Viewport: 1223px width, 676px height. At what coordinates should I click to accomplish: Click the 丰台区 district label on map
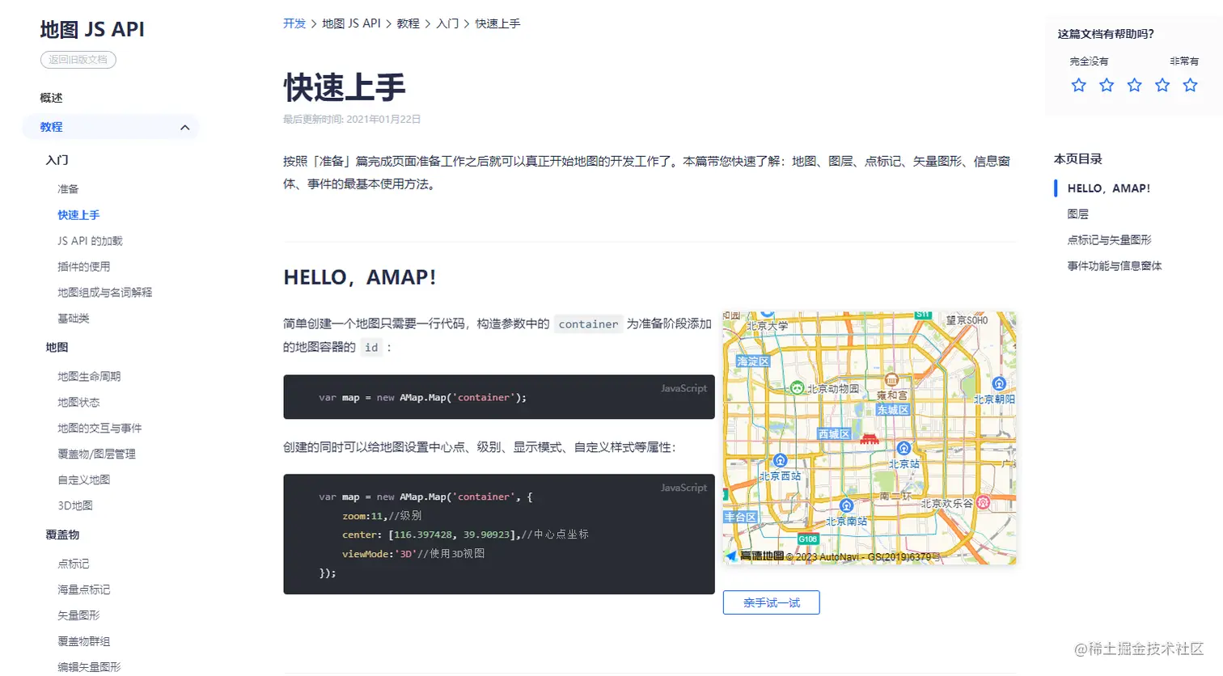740,517
